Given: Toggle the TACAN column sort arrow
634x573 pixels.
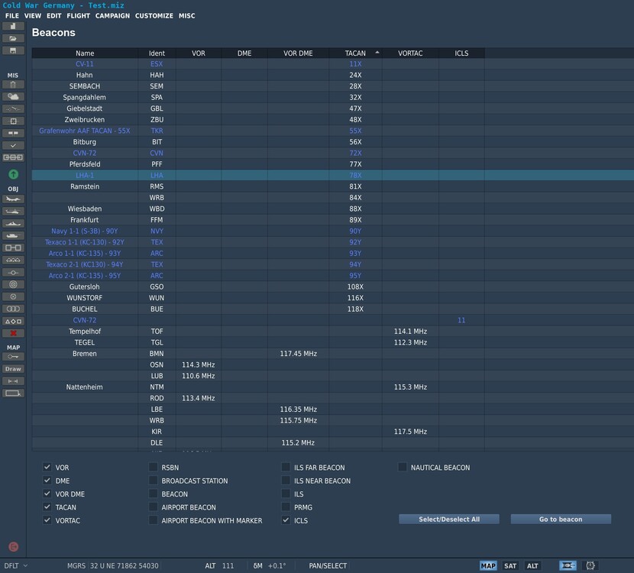Looking at the screenshot, I should pos(377,53).
